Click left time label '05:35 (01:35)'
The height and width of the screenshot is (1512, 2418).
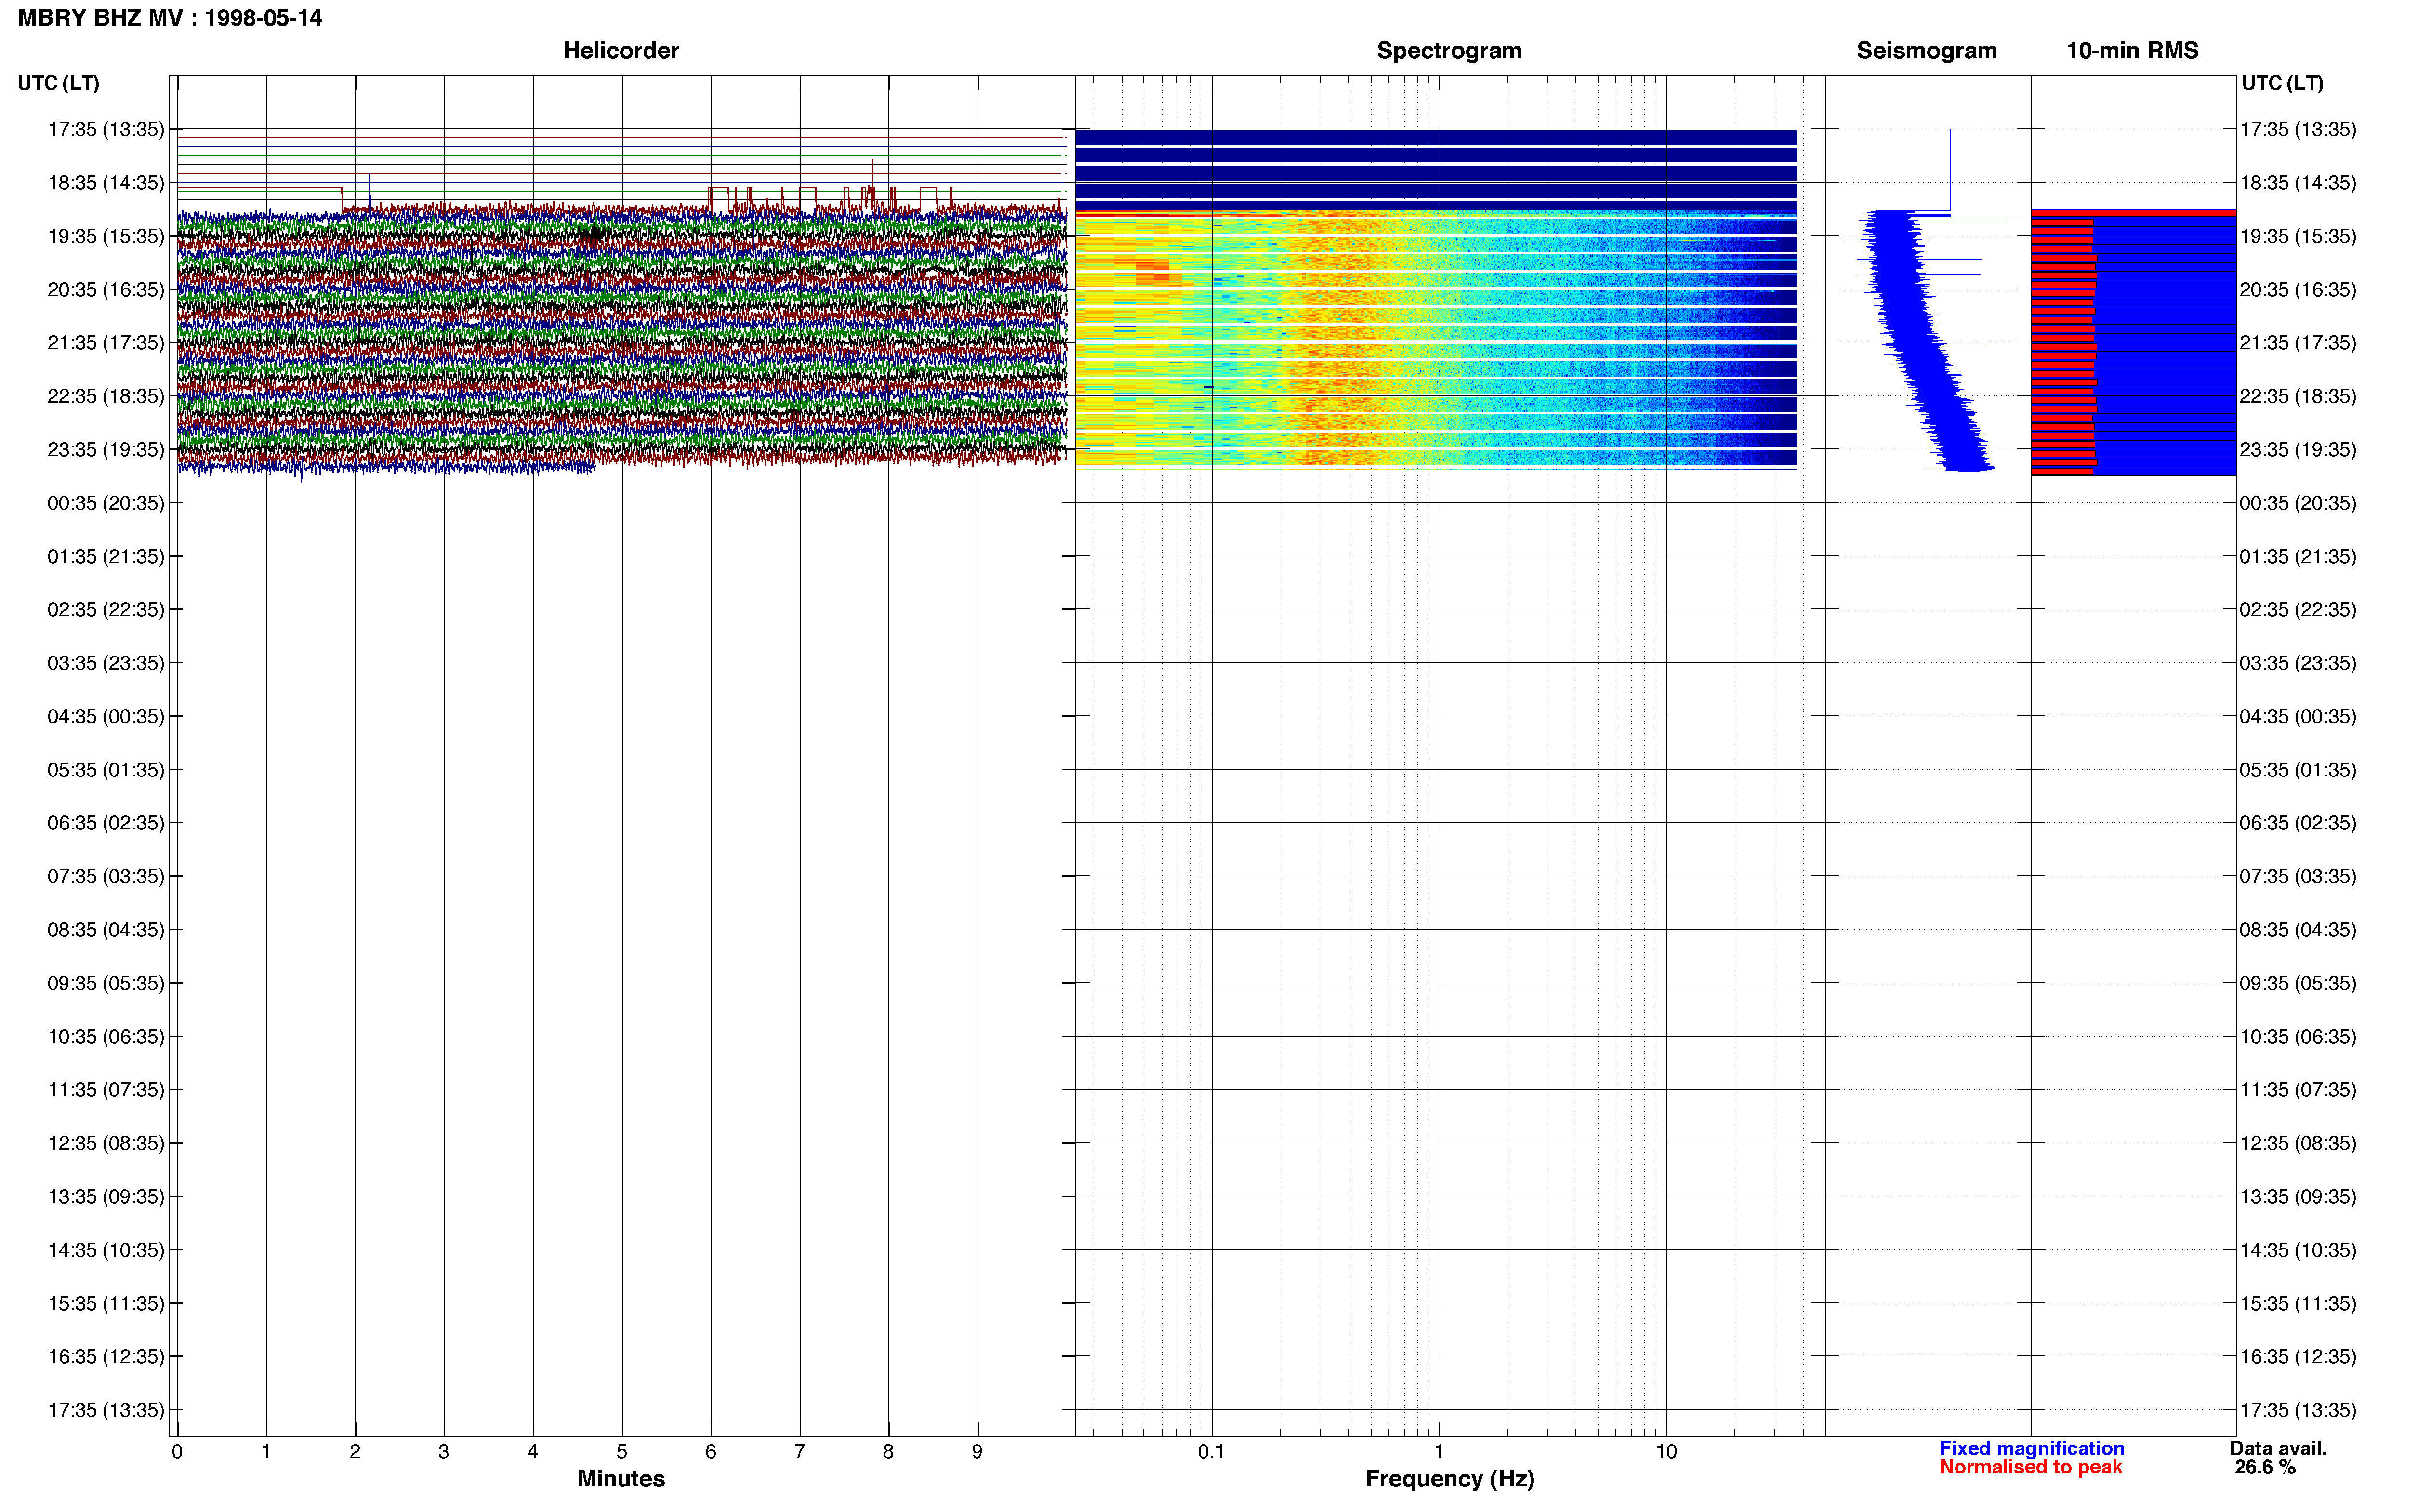(106, 770)
